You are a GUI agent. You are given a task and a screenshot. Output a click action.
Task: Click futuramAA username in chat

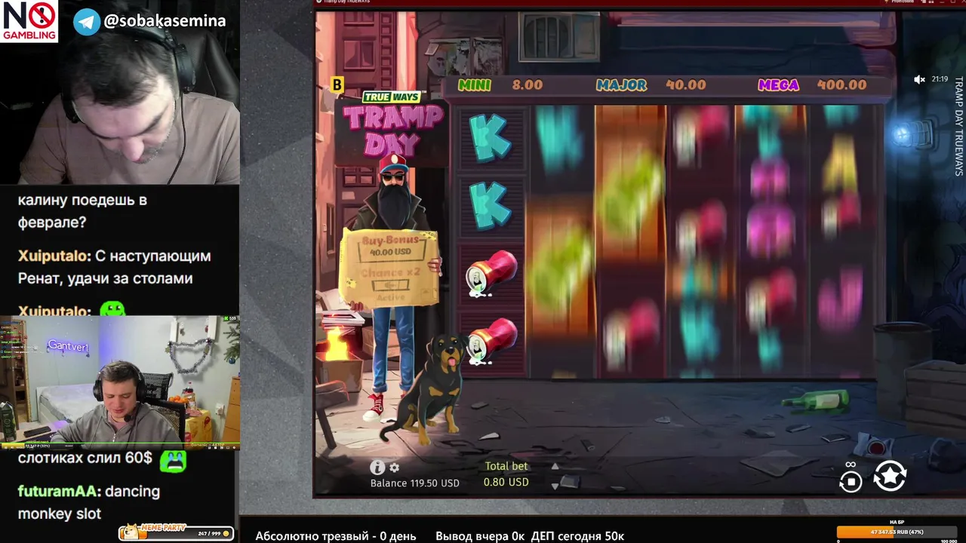[57, 491]
